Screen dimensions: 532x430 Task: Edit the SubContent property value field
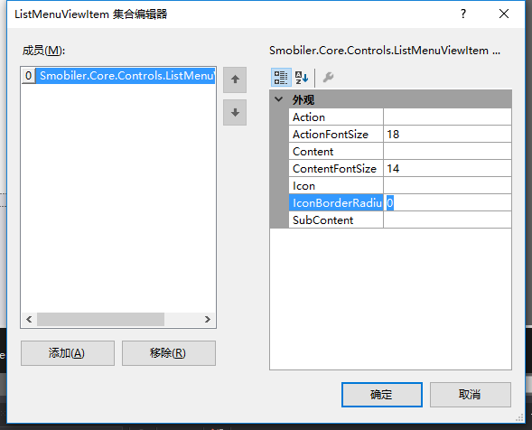coord(447,220)
